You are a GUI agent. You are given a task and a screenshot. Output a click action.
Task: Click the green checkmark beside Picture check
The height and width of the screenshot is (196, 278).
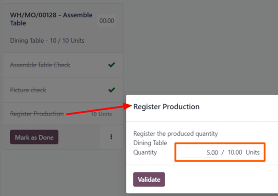pos(111,90)
